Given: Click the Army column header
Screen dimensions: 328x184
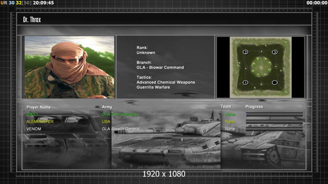Looking at the screenshot, I should pyautogui.click(x=107, y=107).
